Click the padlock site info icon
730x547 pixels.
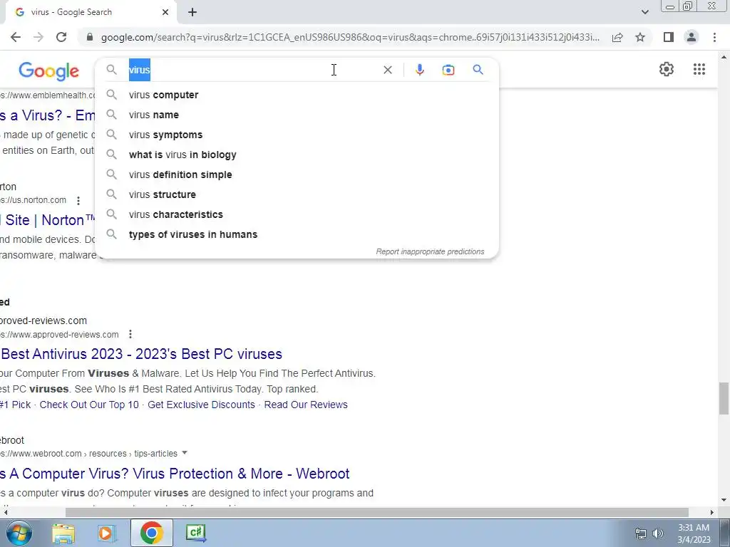click(90, 37)
